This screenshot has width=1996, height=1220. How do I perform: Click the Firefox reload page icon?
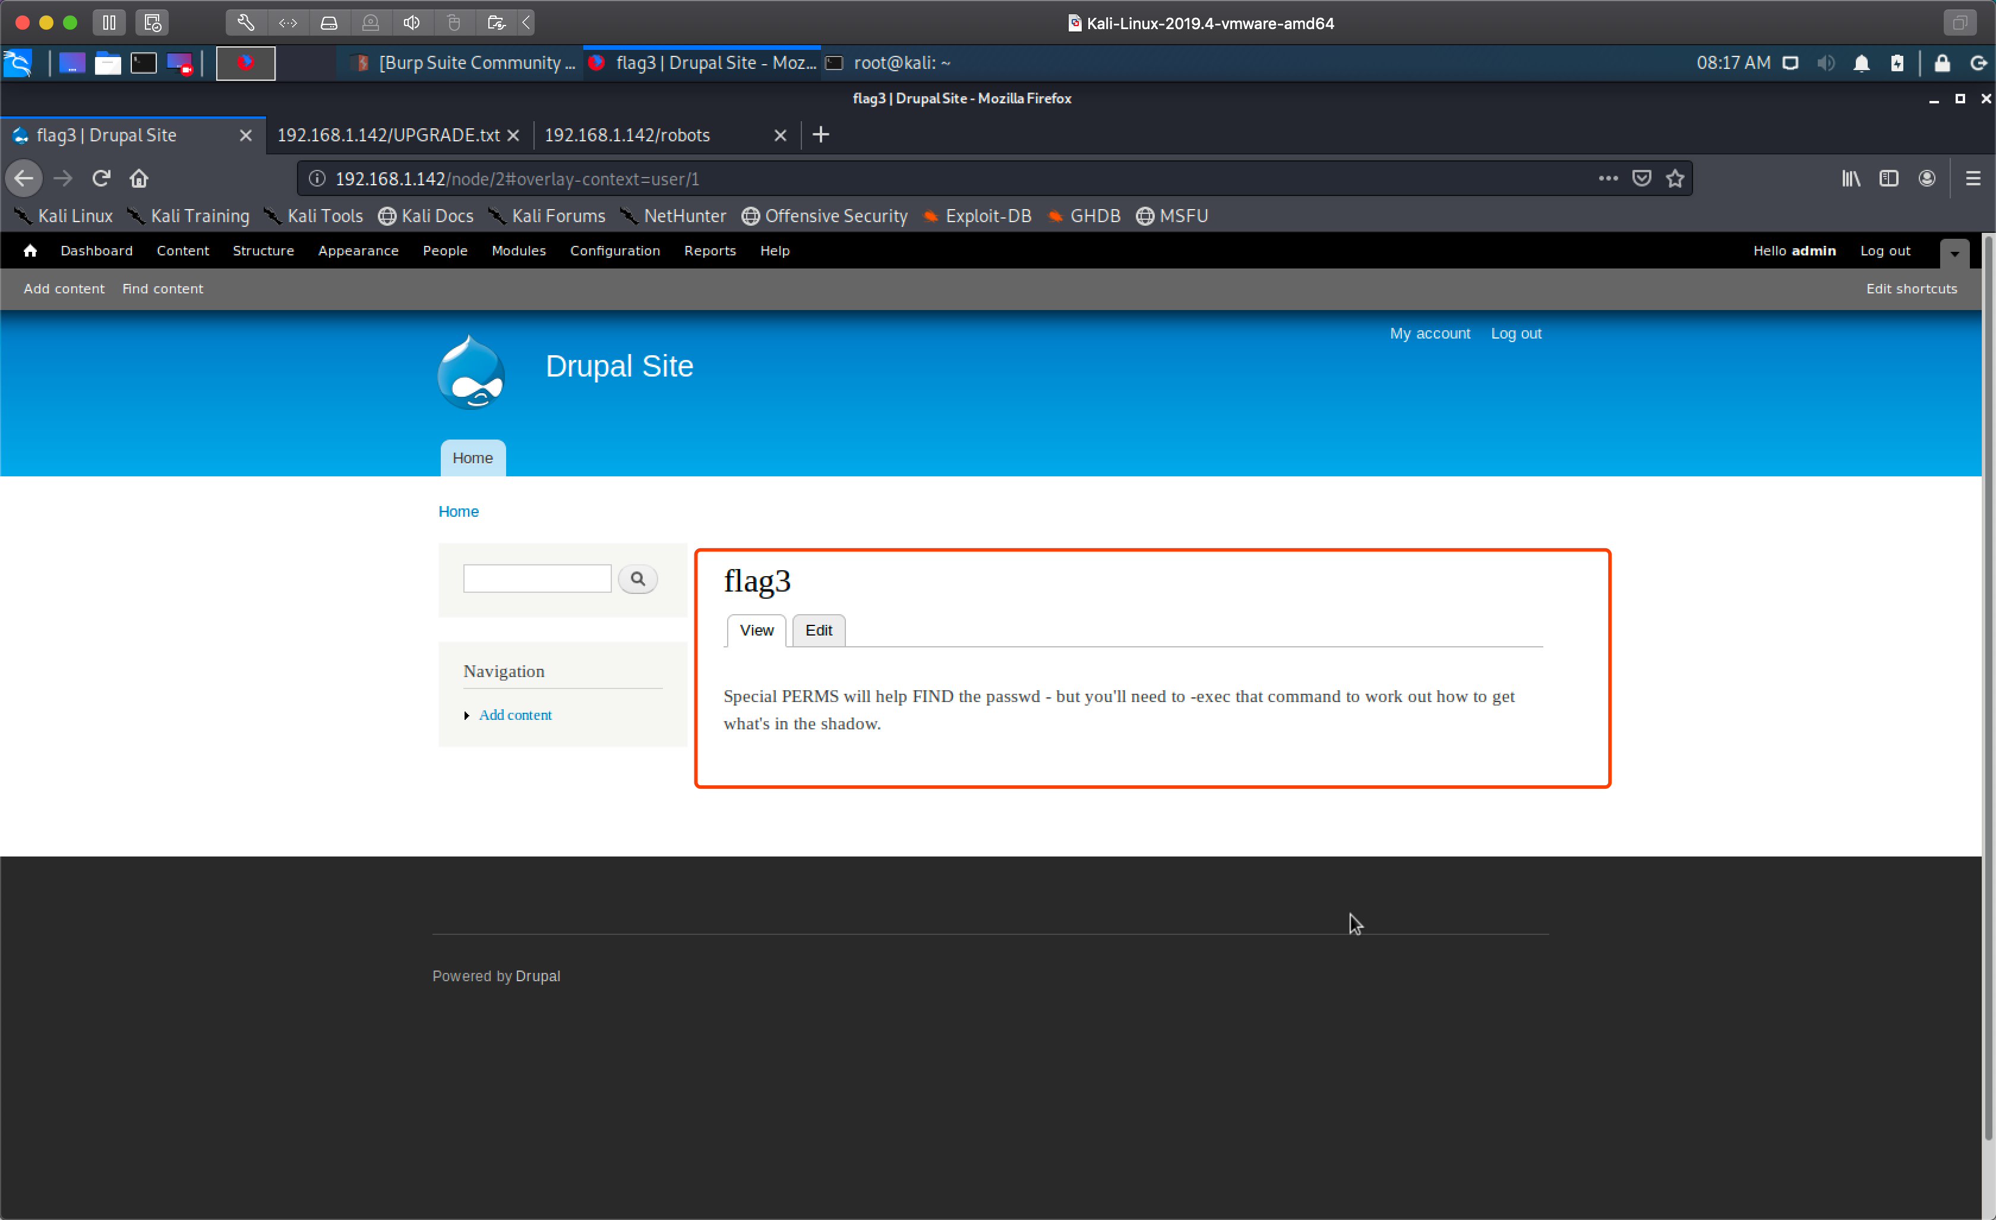[101, 178]
